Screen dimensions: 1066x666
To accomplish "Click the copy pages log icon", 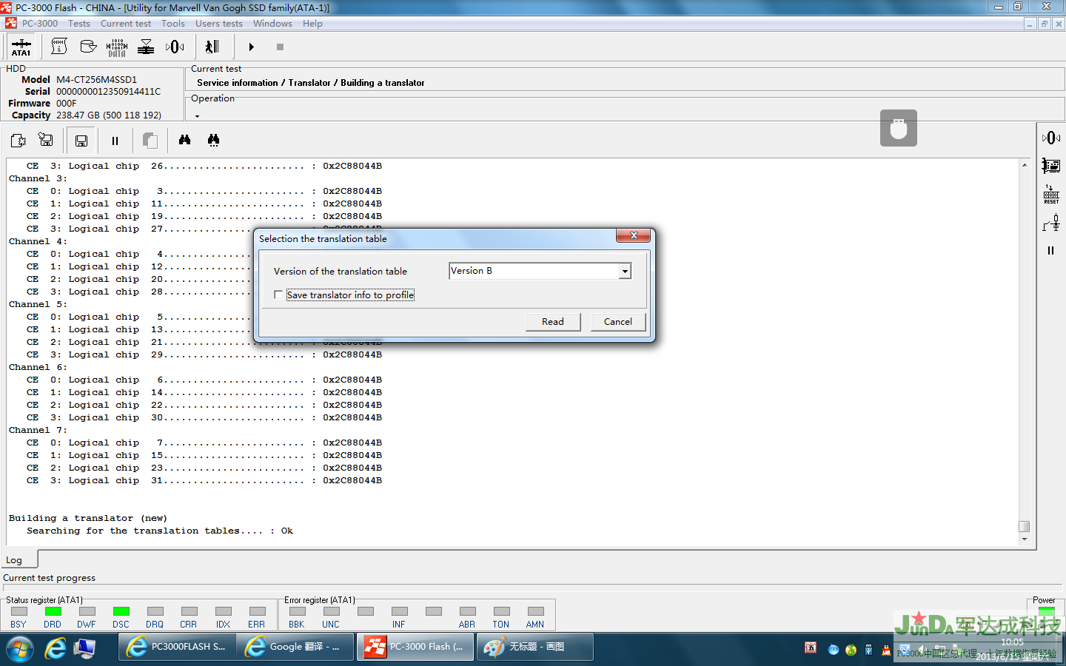I will pyautogui.click(x=150, y=141).
